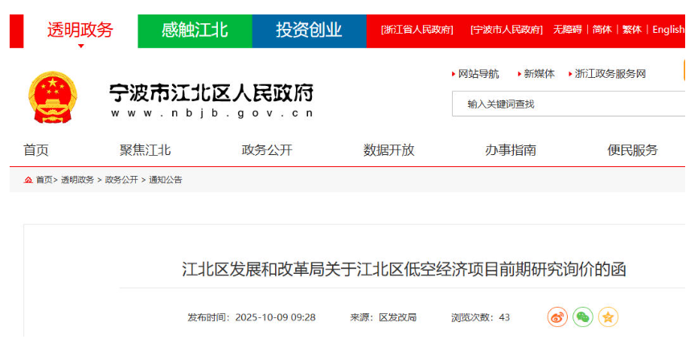Image resolution: width=694 pixels, height=355 pixels.
Task: Switch to the 投资创业 tab
Action: [x=309, y=31]
